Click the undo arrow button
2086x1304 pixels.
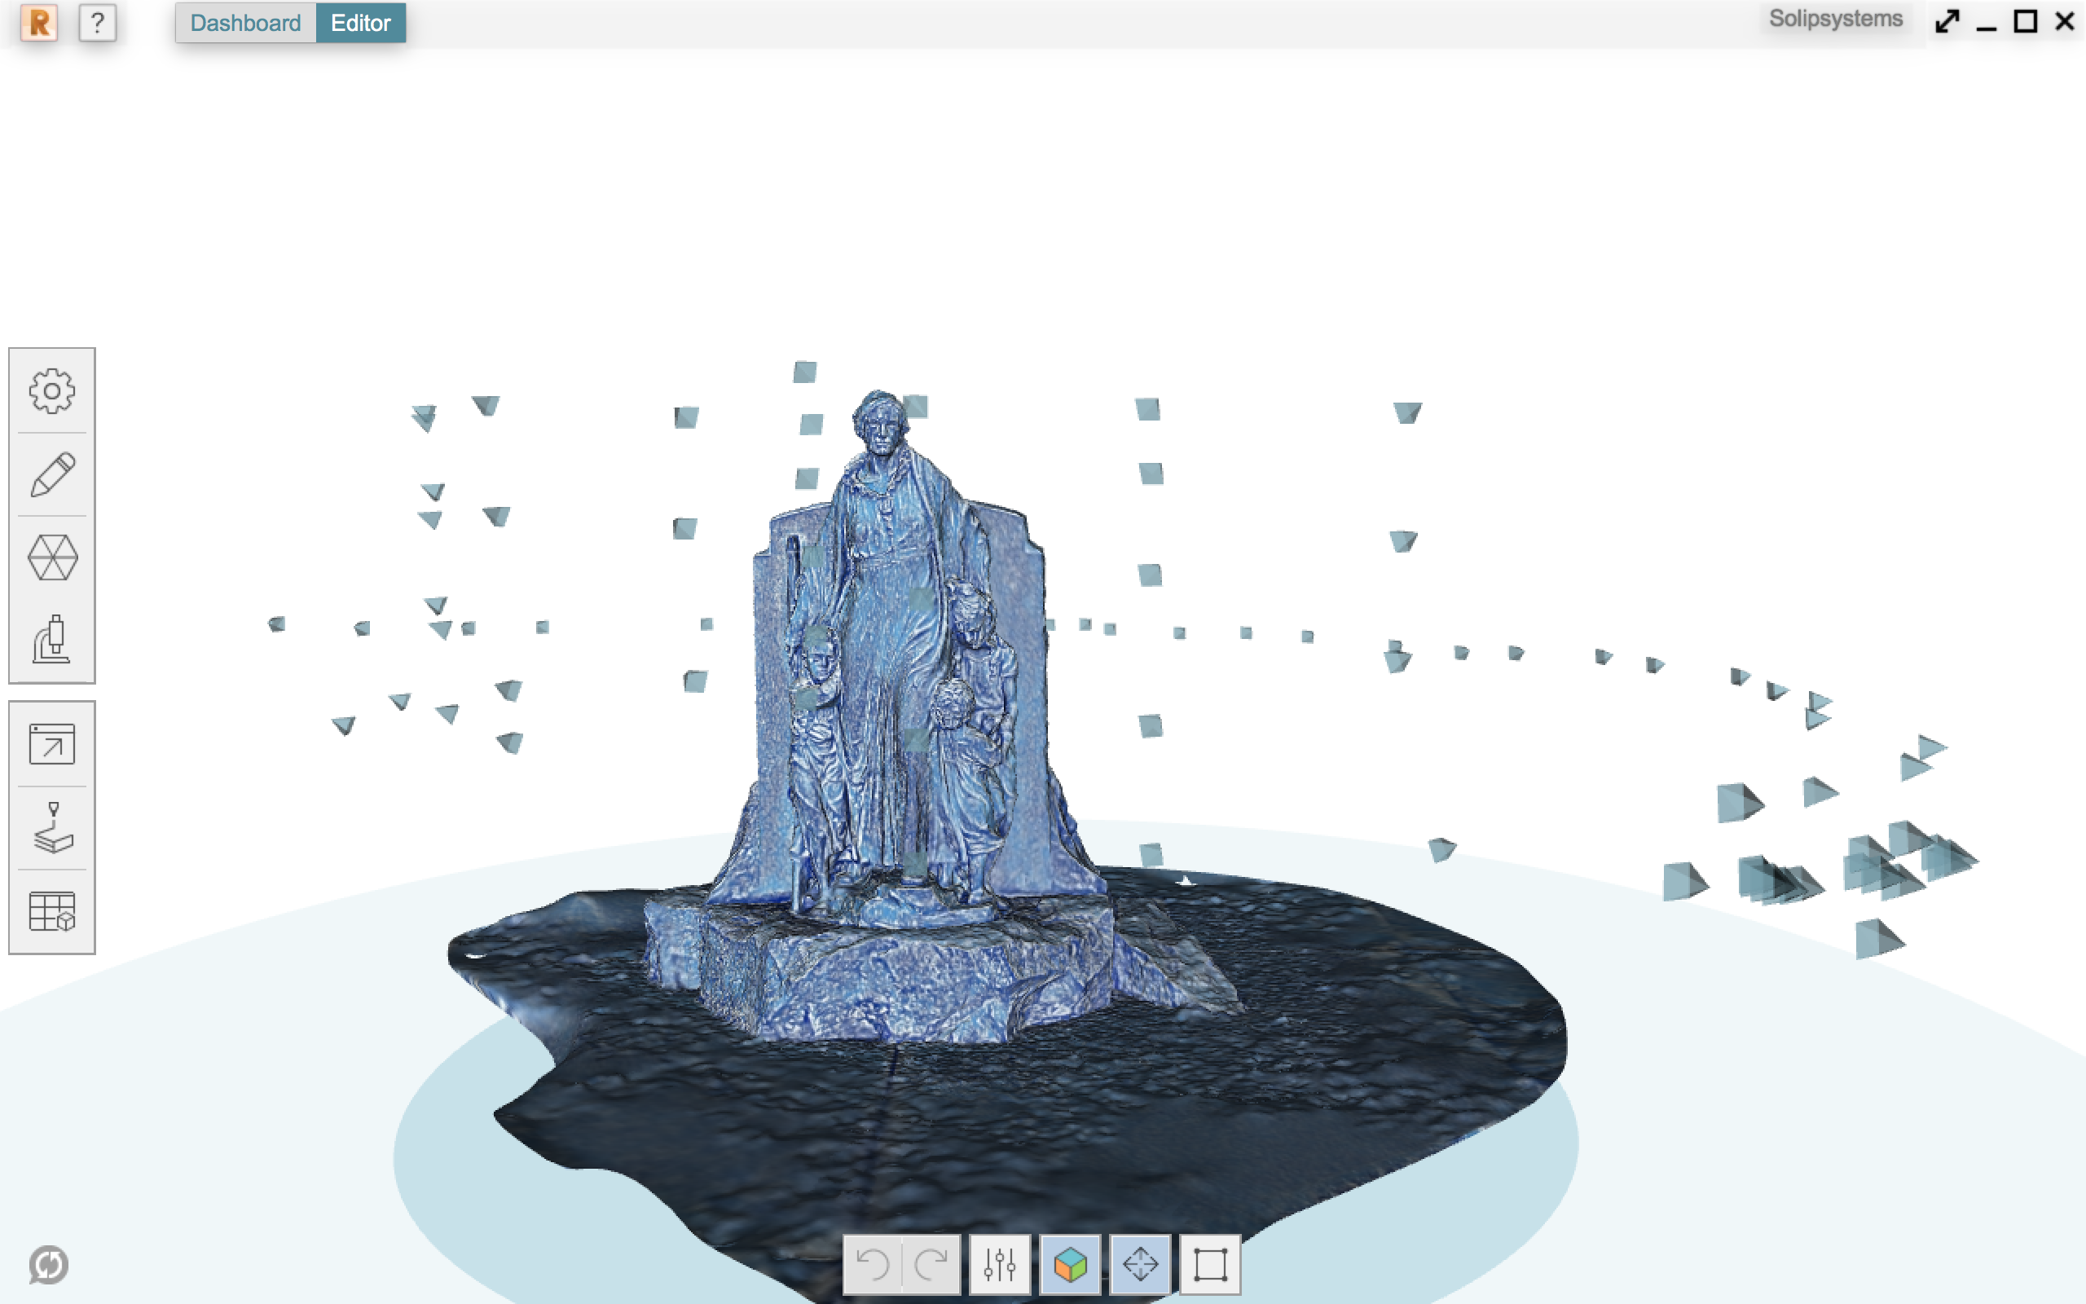[873, 1264]
